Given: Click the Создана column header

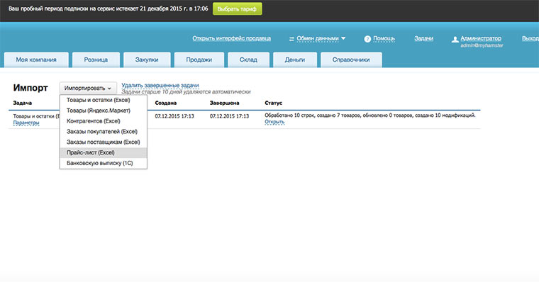Looking at the screenshot, I should [x=166, y=103].
